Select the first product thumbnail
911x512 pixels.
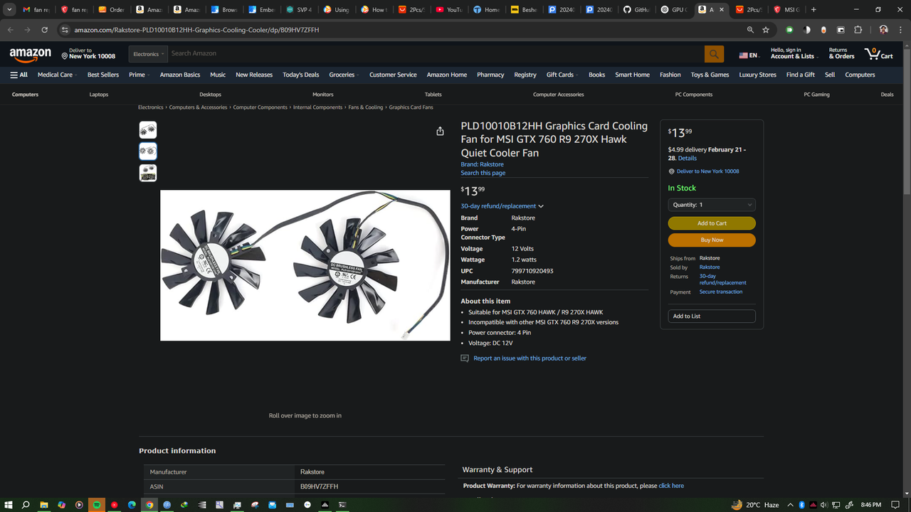coord(148,130)
